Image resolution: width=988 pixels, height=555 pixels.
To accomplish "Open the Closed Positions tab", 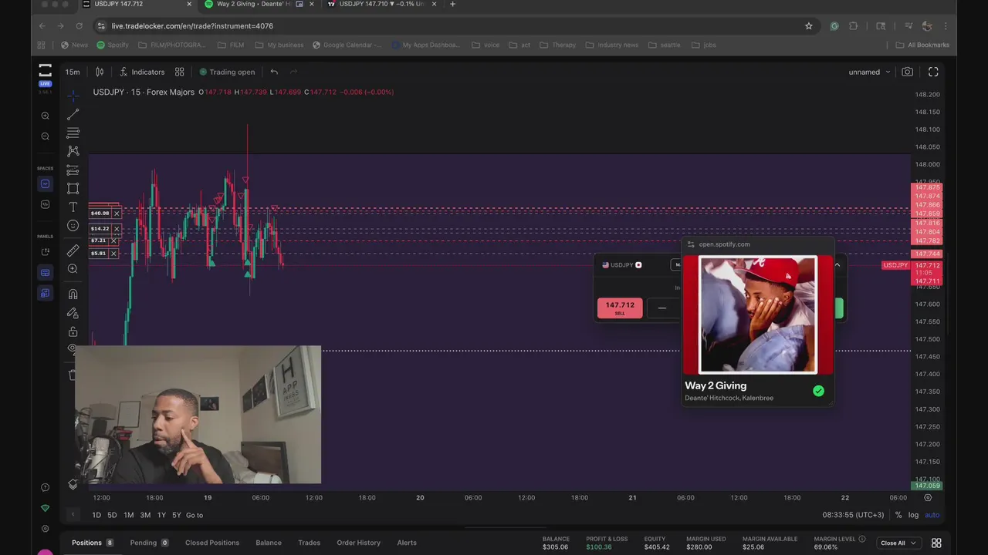I will pos(212,543).
